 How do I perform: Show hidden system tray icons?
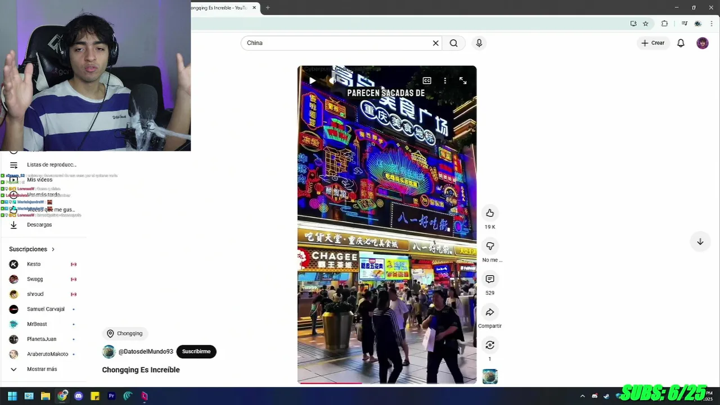[582, 396]
